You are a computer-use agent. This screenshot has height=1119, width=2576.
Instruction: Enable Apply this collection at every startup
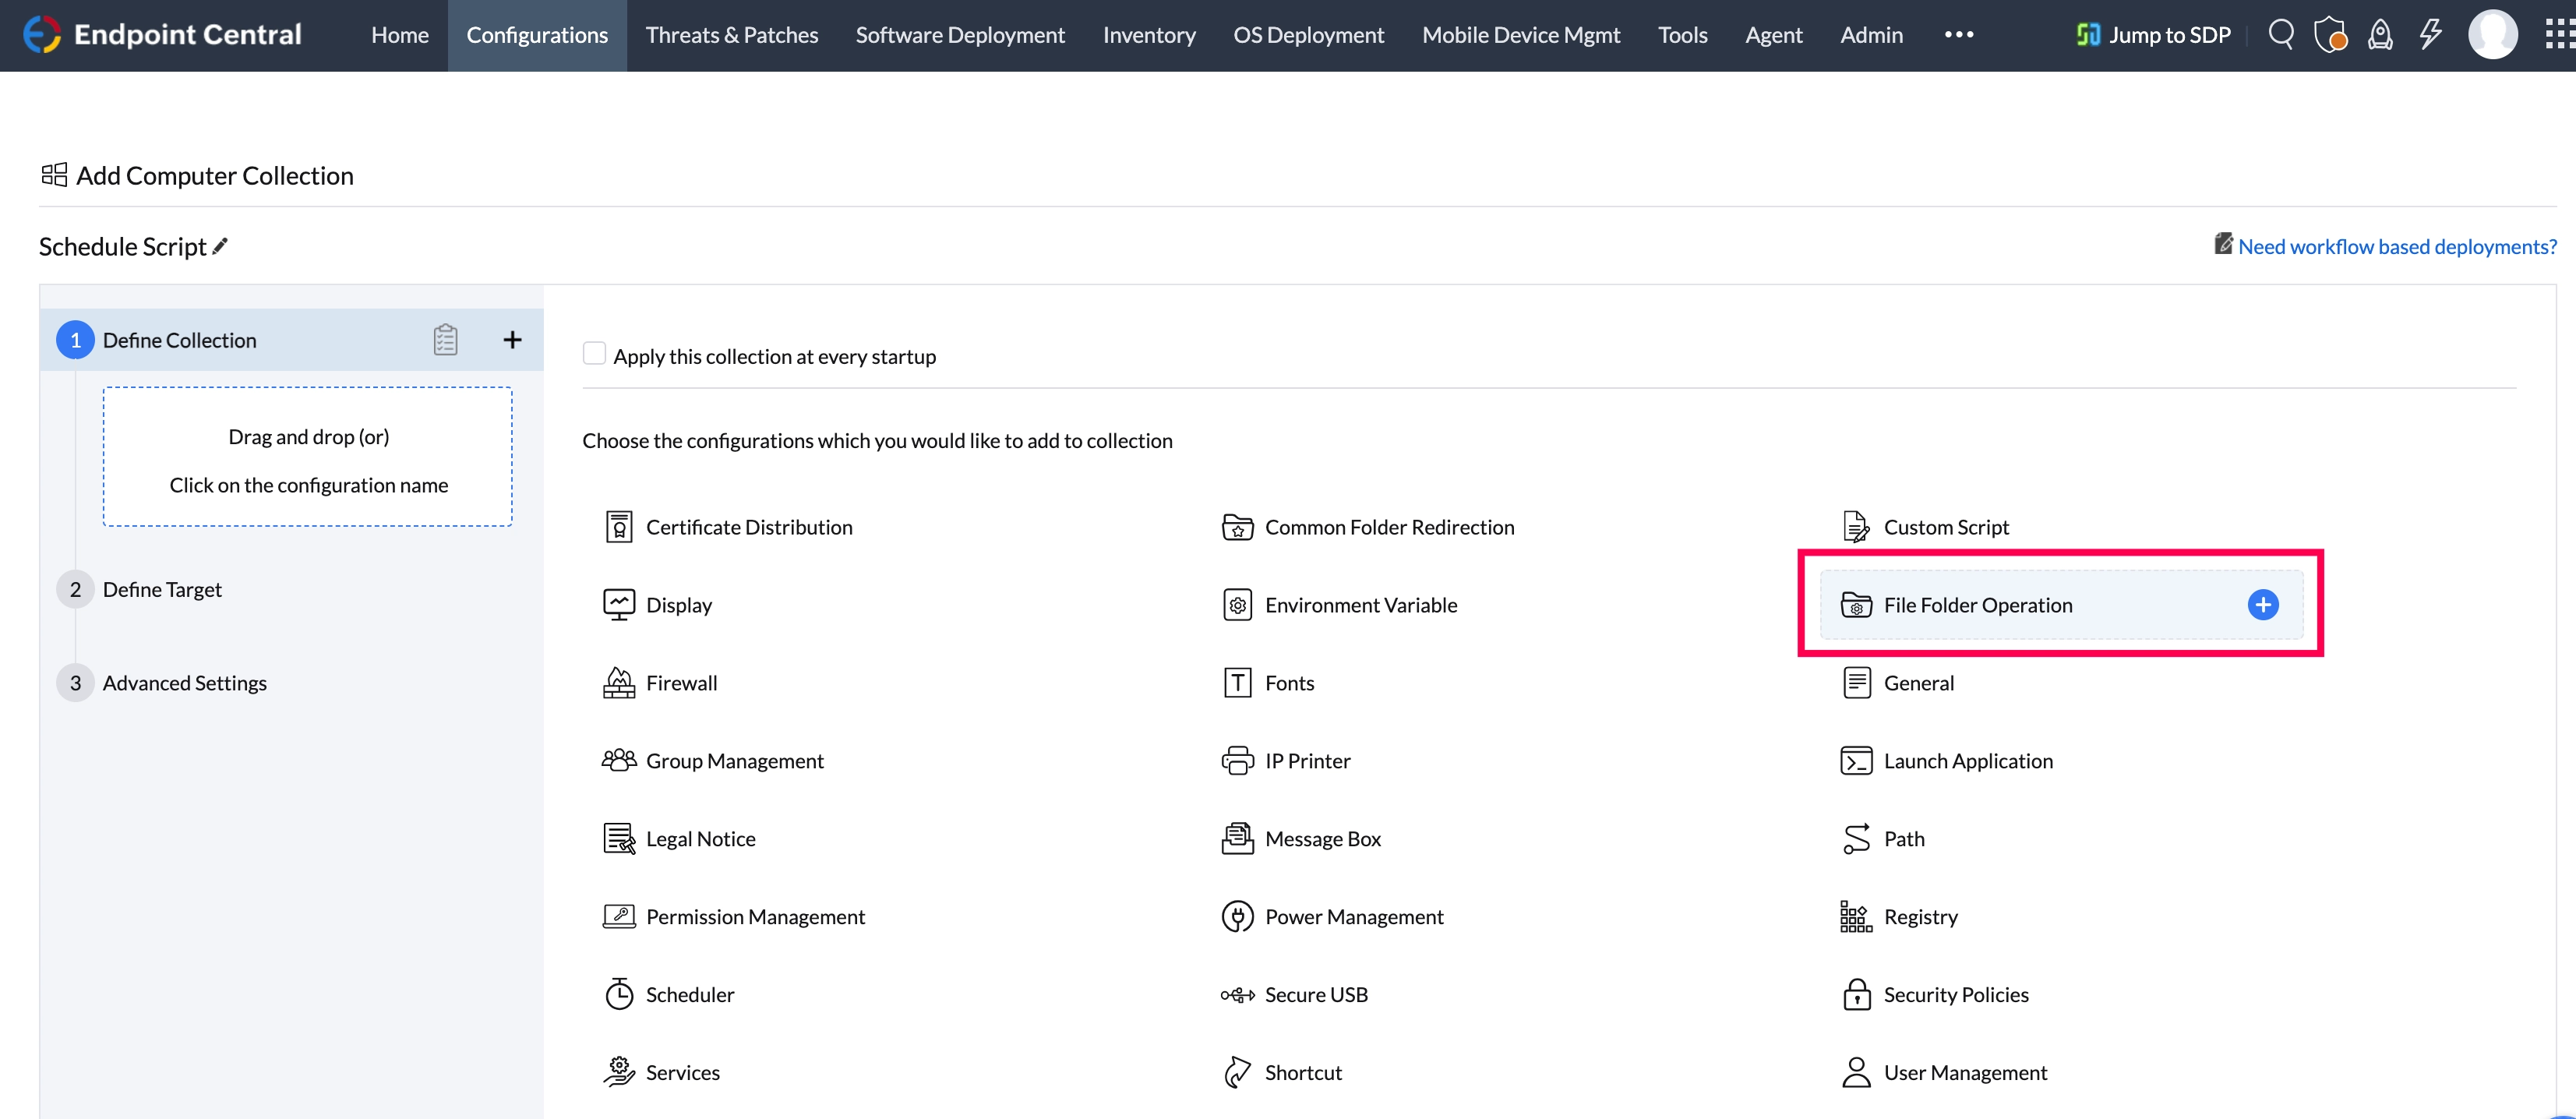594,354
